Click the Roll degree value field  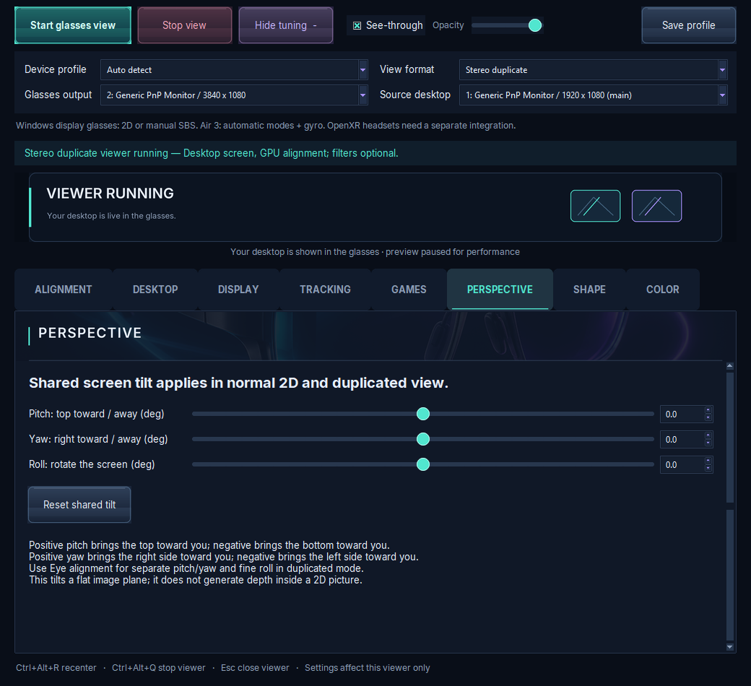682,465
